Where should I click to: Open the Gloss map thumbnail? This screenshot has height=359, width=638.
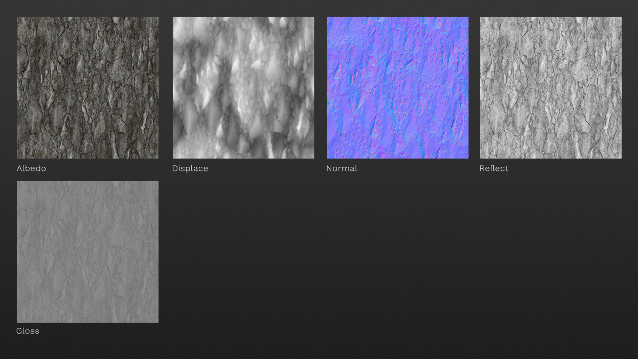click(x=88, y=252)
